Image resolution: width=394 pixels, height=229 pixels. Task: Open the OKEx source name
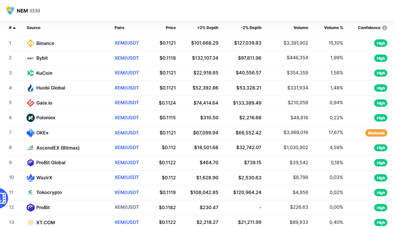click(42, 133)
